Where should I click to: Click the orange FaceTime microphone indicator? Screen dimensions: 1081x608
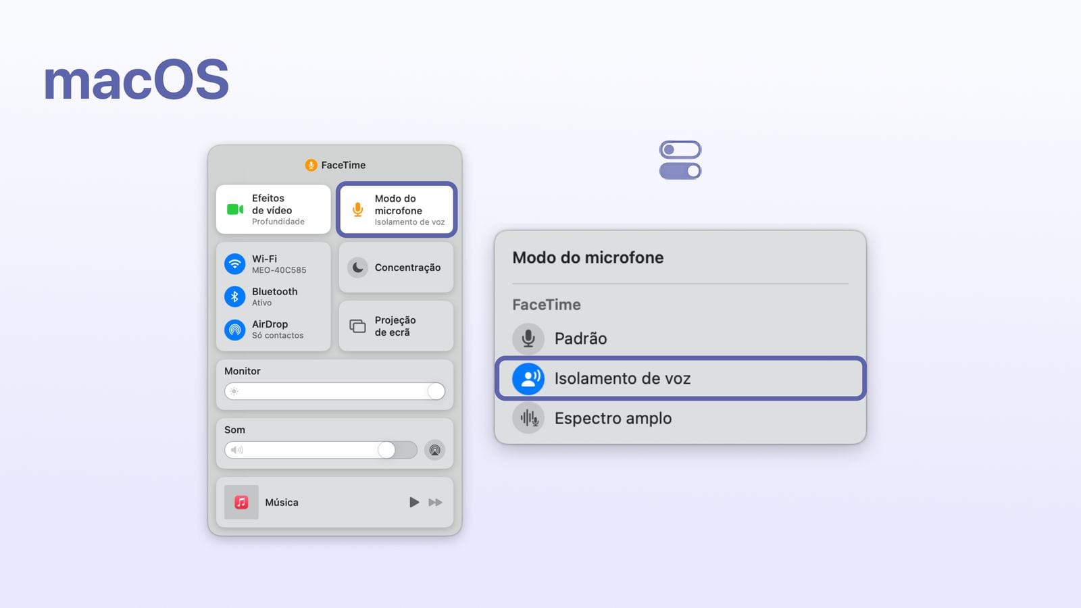(311, 165)
